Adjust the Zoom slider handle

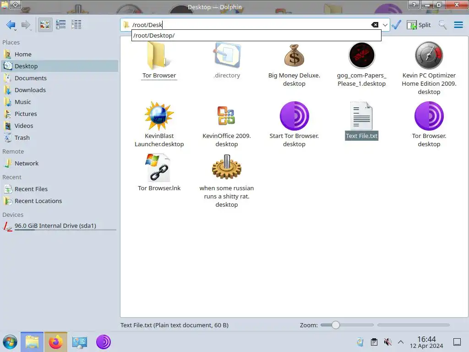point(336,325)
